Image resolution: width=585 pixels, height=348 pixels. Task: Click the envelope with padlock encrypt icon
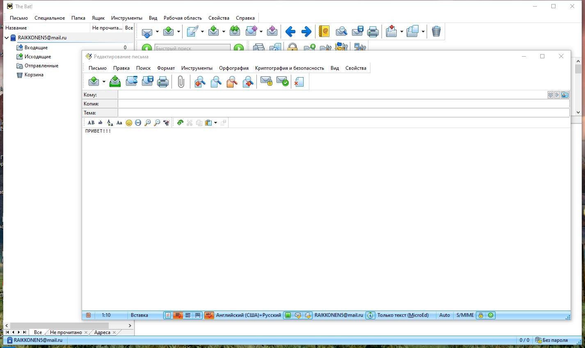click(266, 82)
